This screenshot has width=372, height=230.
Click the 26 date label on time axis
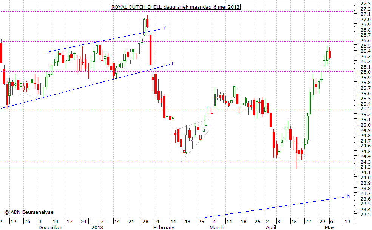tap(27, 222)
